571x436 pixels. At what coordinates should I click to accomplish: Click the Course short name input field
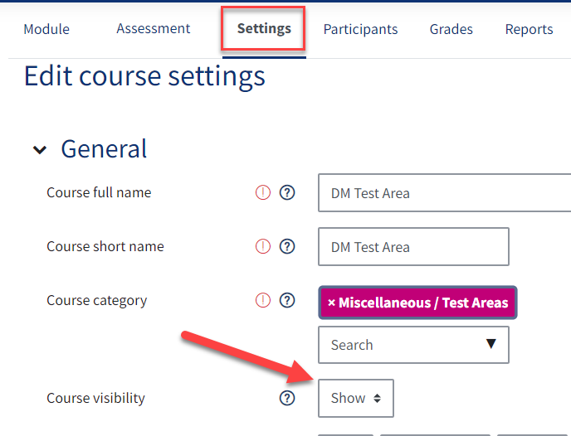[x=413, y=246]
